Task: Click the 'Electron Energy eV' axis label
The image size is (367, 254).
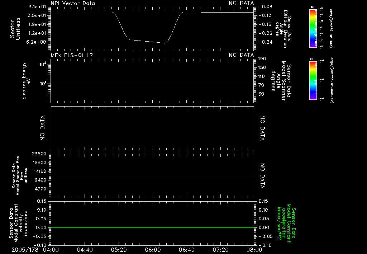Action: click(25, 81)
